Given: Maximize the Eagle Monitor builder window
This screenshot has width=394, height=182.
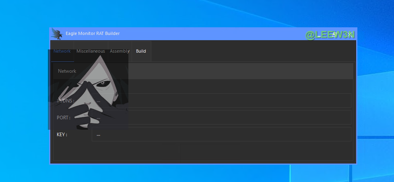Looking at the screenshot, I should click(334, 35).
